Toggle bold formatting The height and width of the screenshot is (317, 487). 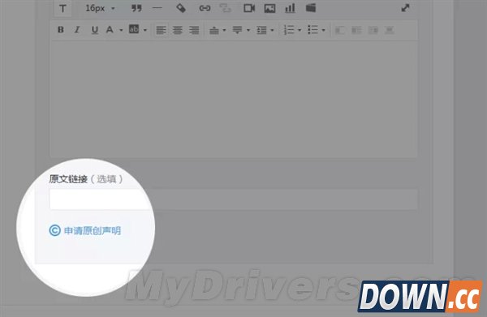coord(61,30)
